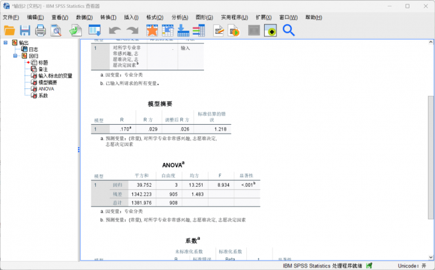Click the Undo arrow icon
The height and width of the screenshot is (270, 435).
coord(115,30)
